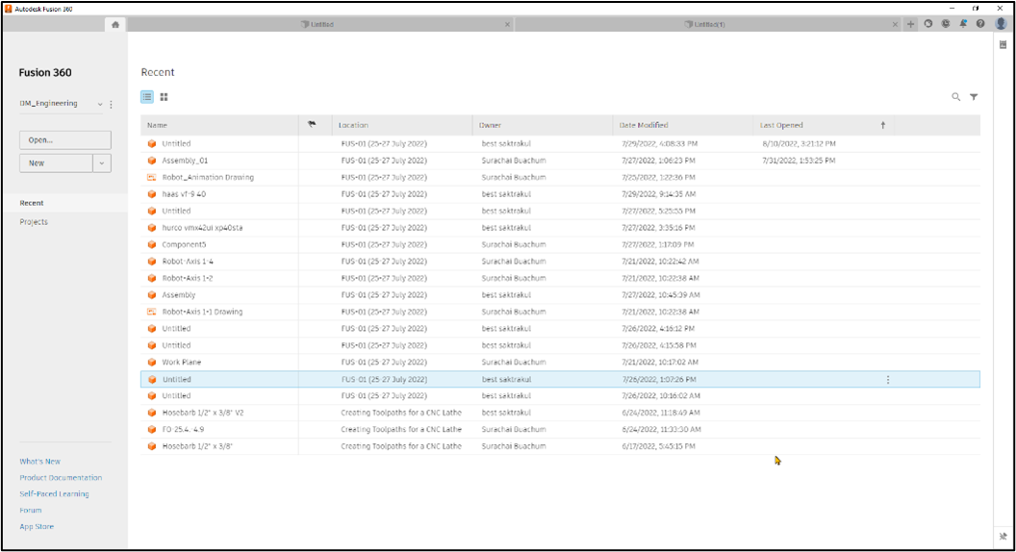Open the search icon in Recent
The image size is (1016, 552).
pos(955,97)
